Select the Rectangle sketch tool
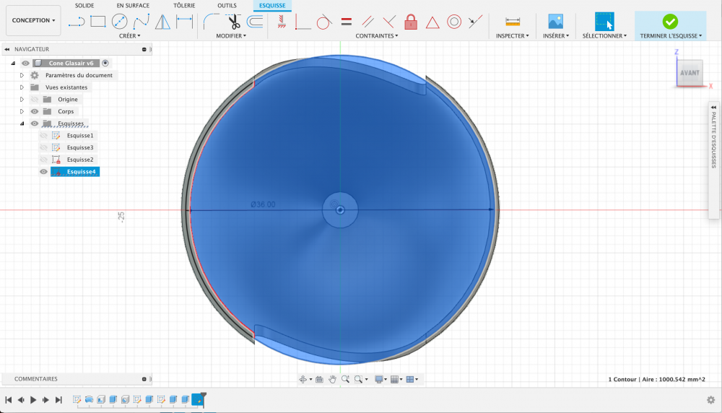This screenshot has width=722, height=413. pos(98,22)
